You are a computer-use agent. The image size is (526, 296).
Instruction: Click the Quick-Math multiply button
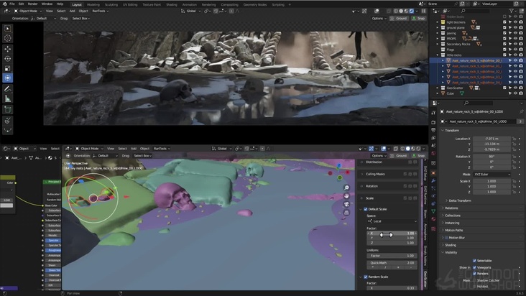373,267
